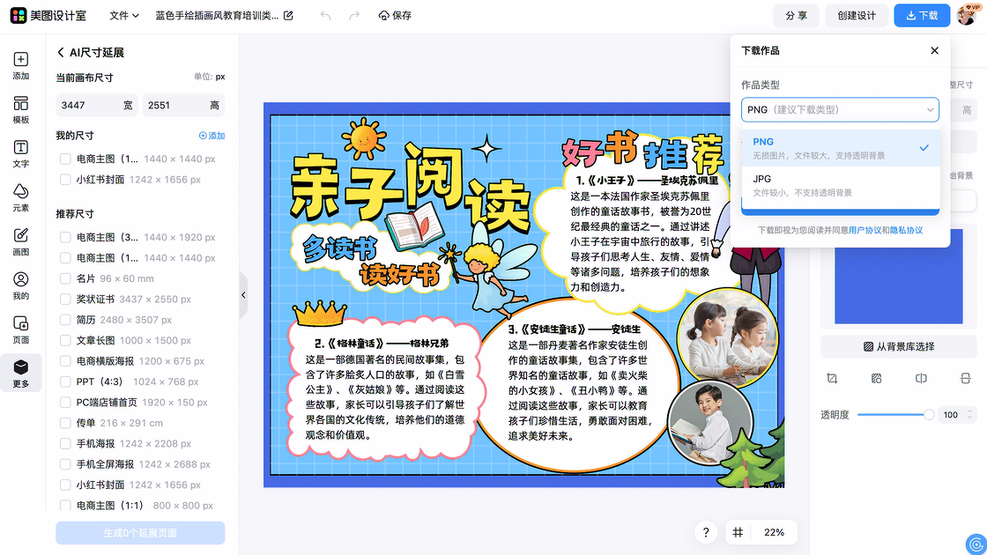Image resolution: width=987 pixels, height=555 pixels.
Task: Collapse the left panel with arrow handle
Action: tap(243, 295)
